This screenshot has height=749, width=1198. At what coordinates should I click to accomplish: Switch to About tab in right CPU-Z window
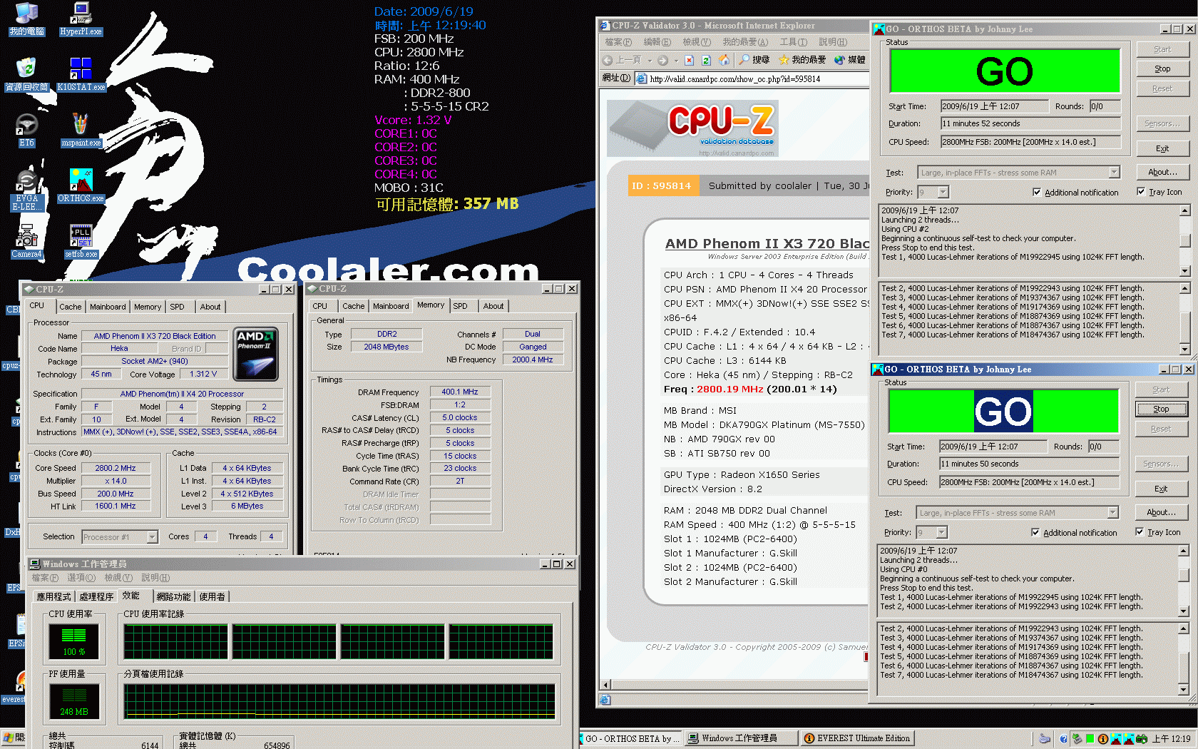coord(493,306)
